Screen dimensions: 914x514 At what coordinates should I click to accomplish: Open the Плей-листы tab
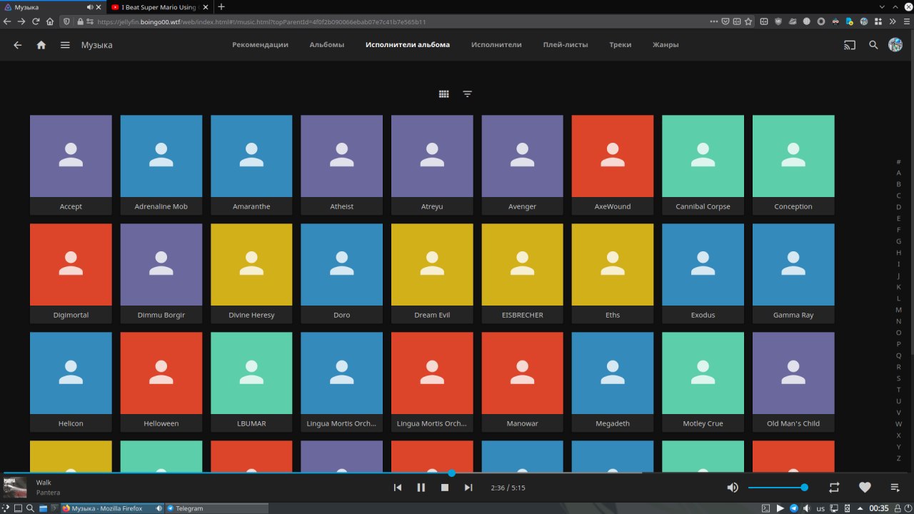[566, 45]
